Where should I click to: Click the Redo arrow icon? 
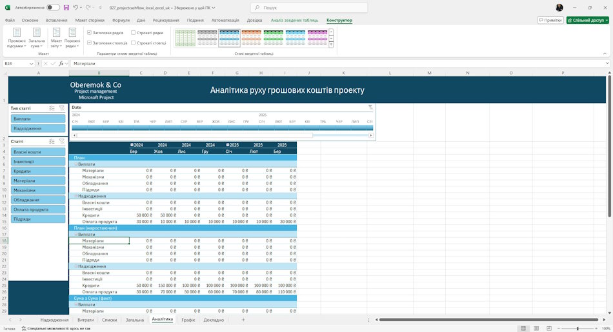[88, 8]
